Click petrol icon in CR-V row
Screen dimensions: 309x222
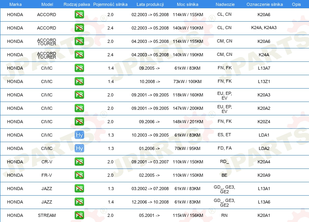coord(79,161)
